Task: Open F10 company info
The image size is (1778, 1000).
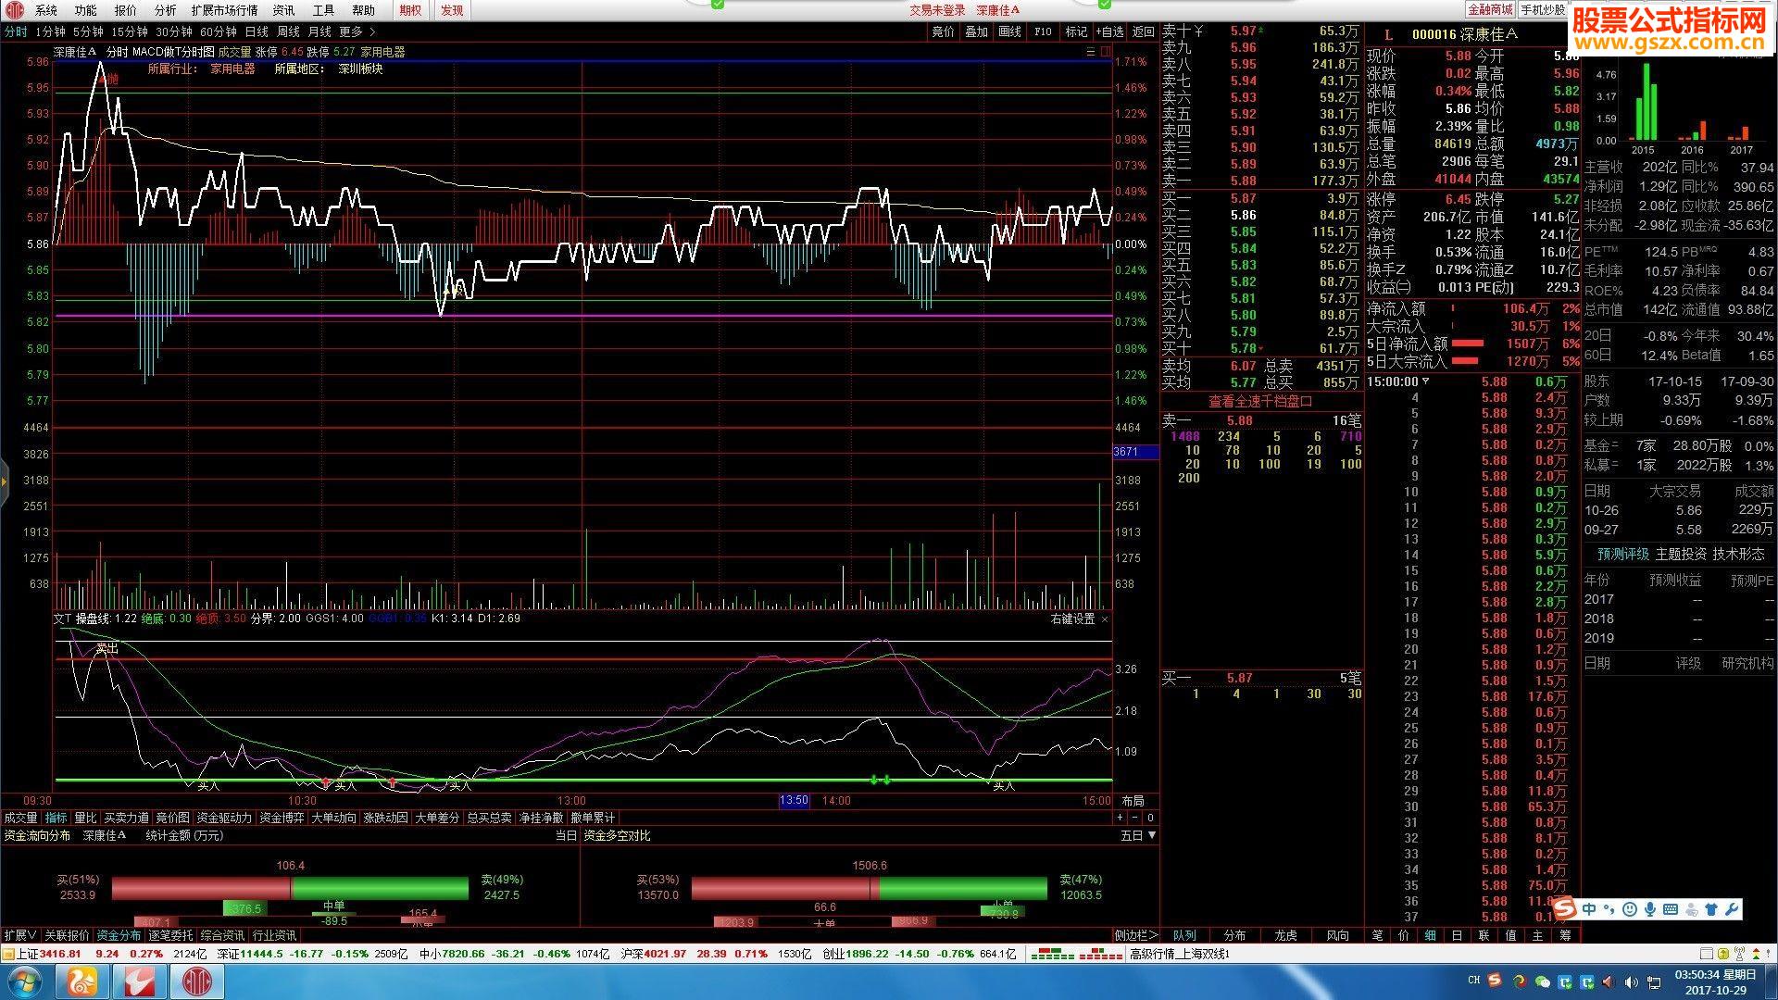Action: 1043,31
